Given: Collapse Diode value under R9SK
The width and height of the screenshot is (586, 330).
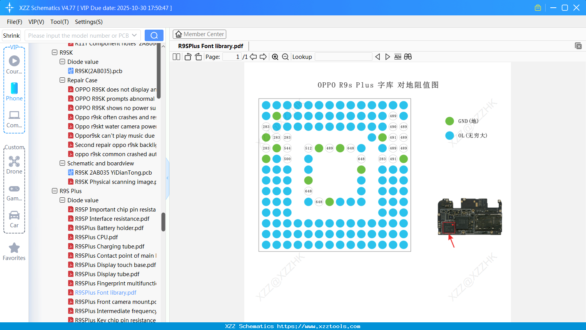Looking at the screenshot, I should [62, 62].
